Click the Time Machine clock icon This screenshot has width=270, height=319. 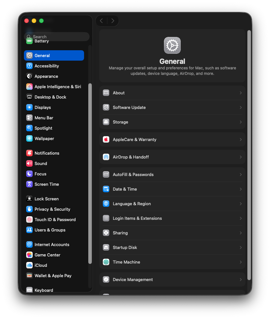click(106, 262)
